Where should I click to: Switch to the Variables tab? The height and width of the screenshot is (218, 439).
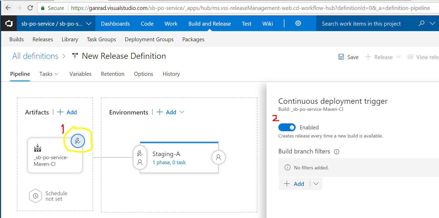80,74
